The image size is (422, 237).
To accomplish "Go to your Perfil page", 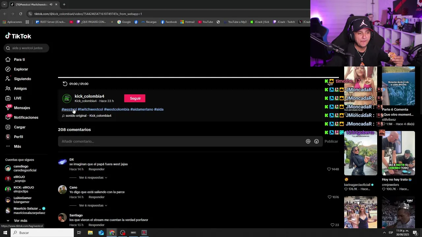I will 15,137.
